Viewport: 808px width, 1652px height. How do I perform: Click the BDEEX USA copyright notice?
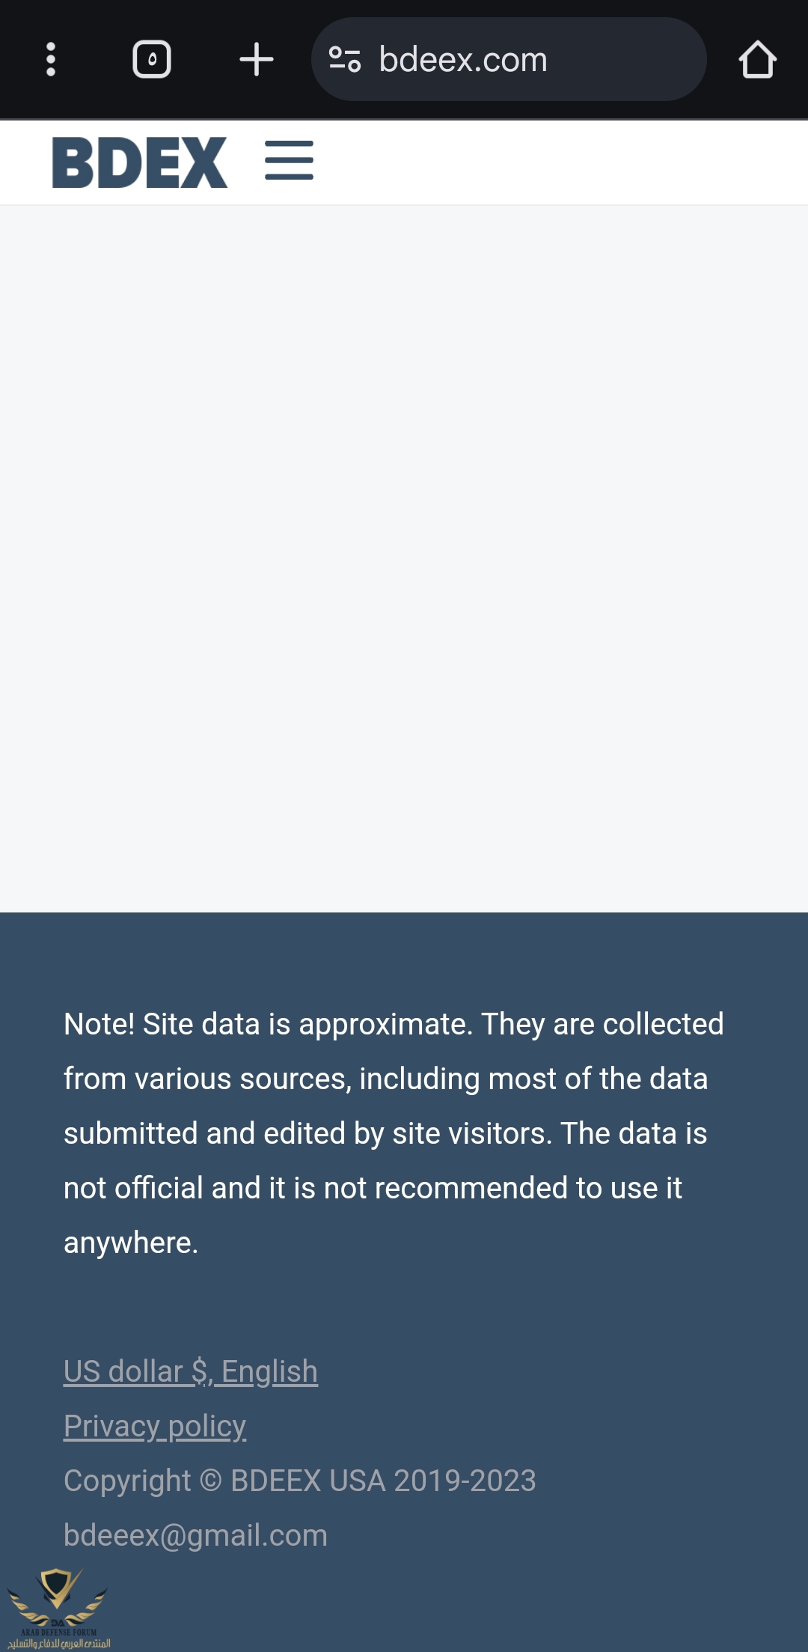(299, 1481)
